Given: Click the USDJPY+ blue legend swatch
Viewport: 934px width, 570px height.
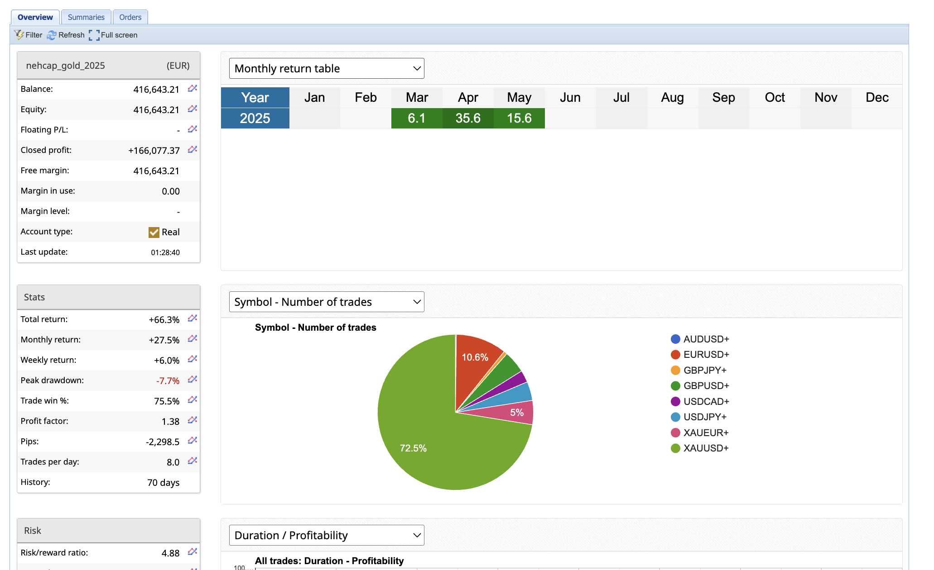Looking at the screenshot, I should tap(675, 417).
